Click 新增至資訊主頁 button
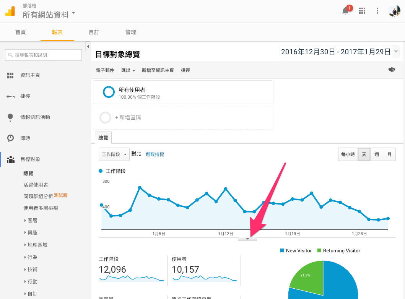Image resolution: width=405 pixels, height=299 pixels. pos(158,70)
